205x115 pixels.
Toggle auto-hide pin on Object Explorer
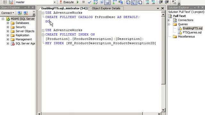(x=29, y=8)
